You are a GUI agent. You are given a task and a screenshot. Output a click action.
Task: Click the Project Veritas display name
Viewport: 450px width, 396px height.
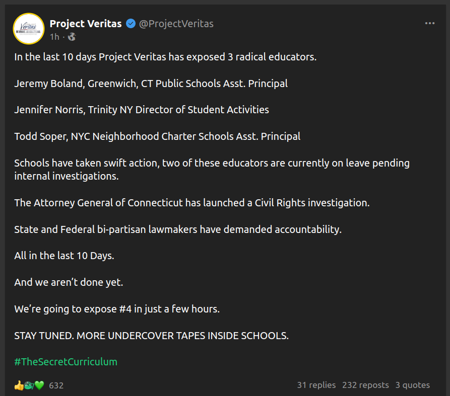pyautogui.click(x=86, y=24)
